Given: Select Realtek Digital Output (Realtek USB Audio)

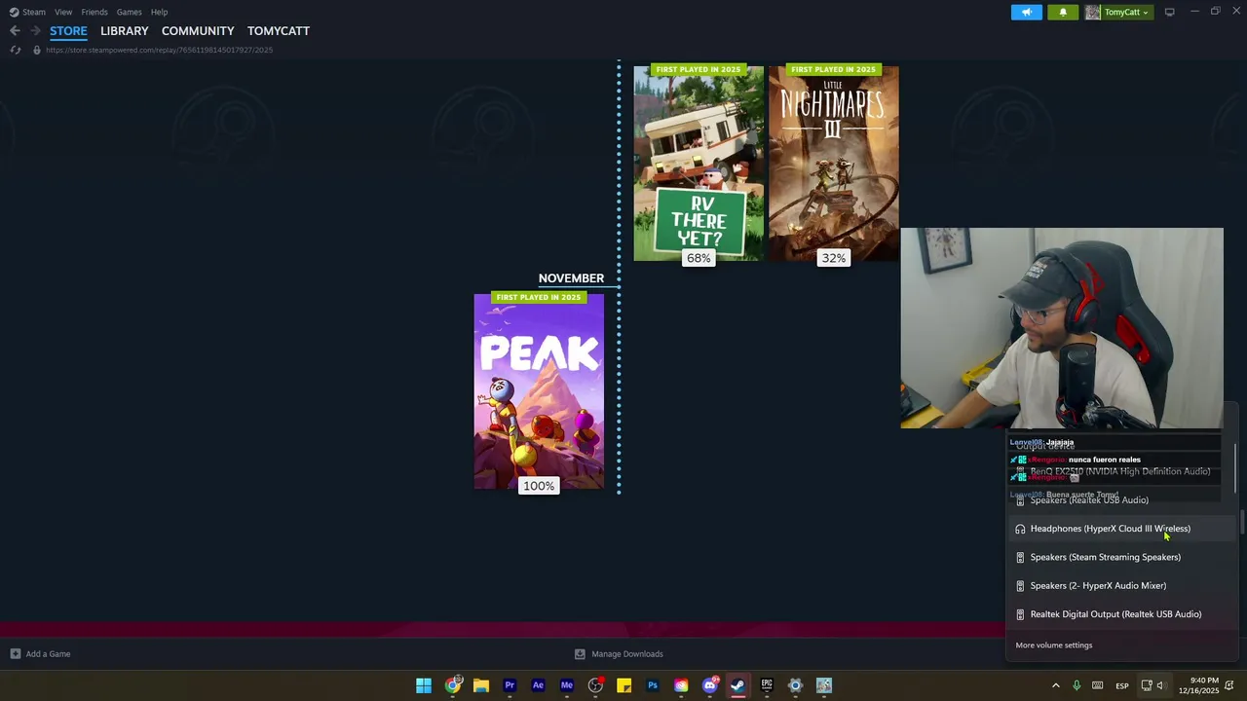Looking at the screenshot, I should 1119,614.
